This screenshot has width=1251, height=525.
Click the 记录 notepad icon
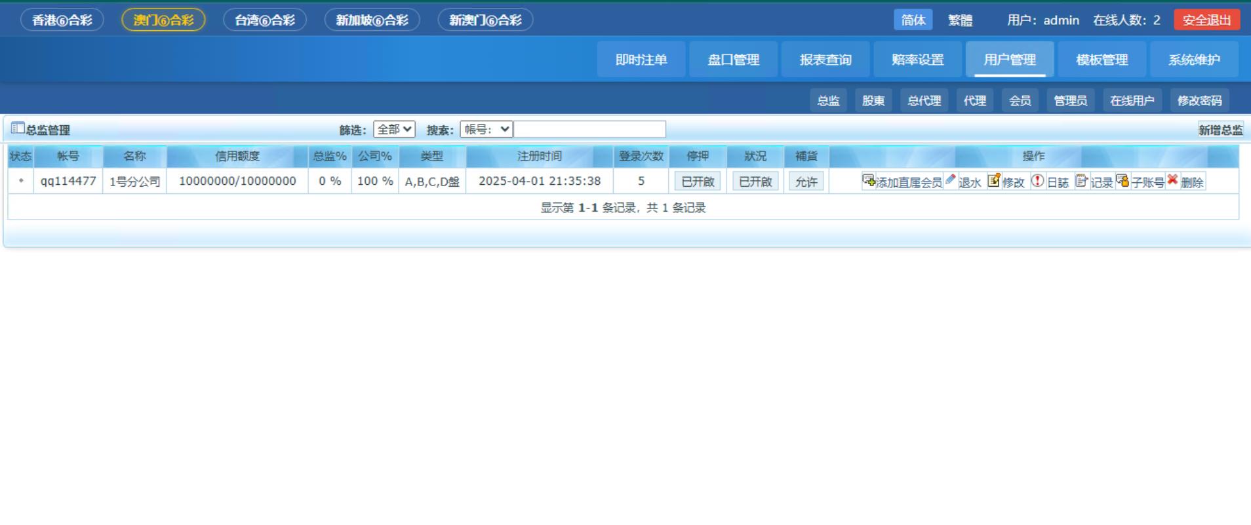(1082, 180)
